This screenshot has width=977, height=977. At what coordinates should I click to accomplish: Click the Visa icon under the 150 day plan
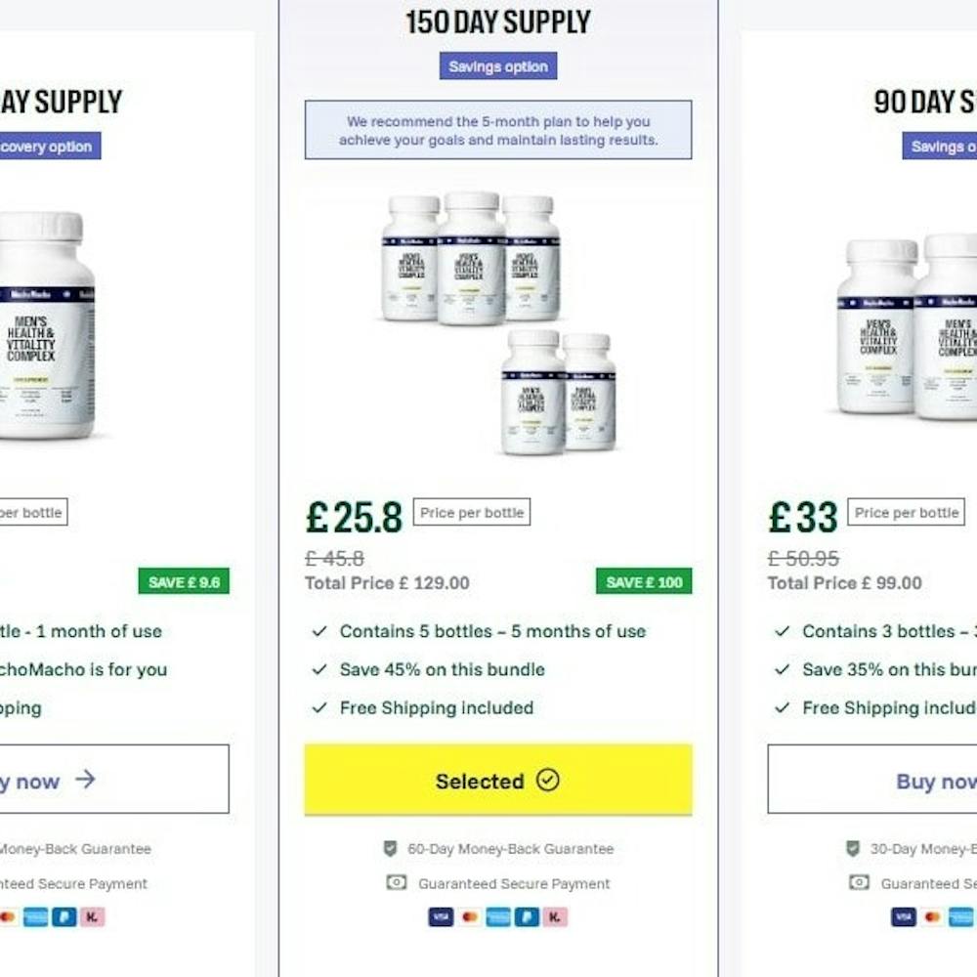click(x=441, y=917)
